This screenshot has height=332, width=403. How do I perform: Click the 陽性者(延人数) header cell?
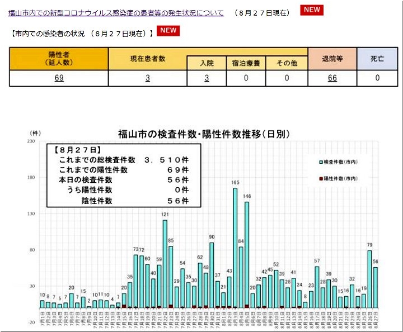click(59, 59)
